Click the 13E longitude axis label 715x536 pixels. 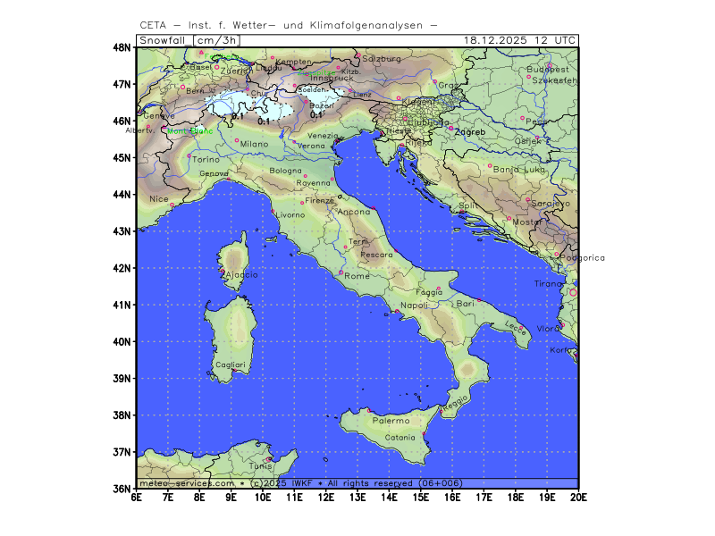pyautogui.click(x=357, y=497)
